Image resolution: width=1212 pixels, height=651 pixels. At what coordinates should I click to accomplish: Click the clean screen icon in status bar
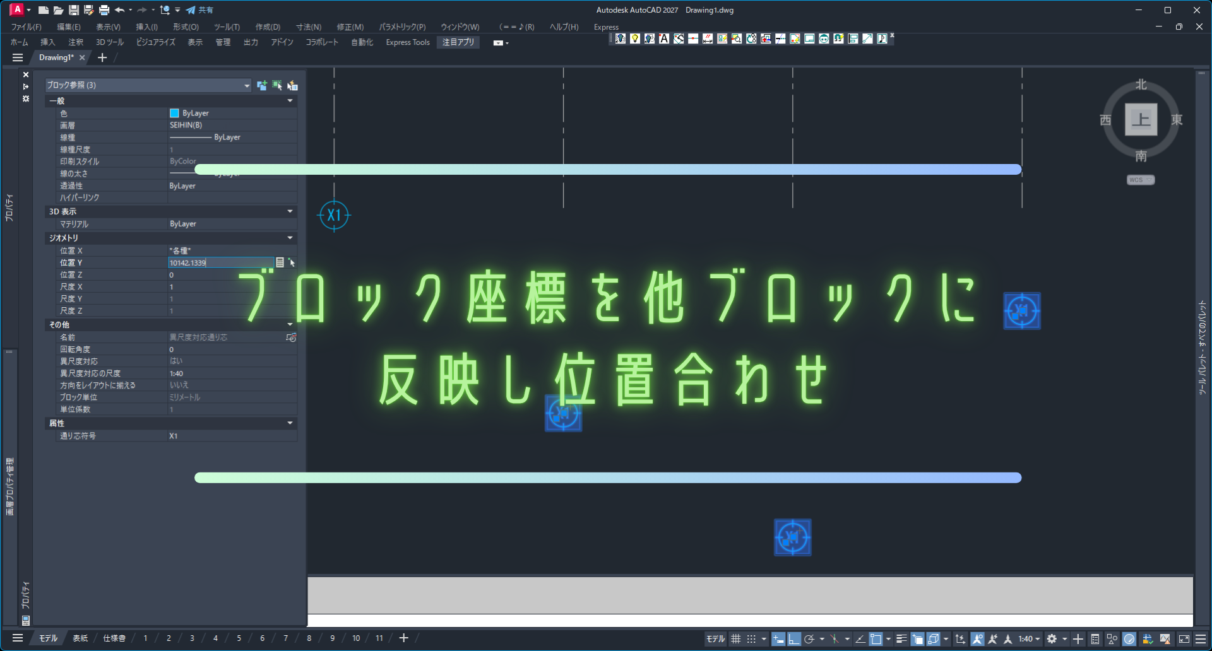pos(1184,639)
